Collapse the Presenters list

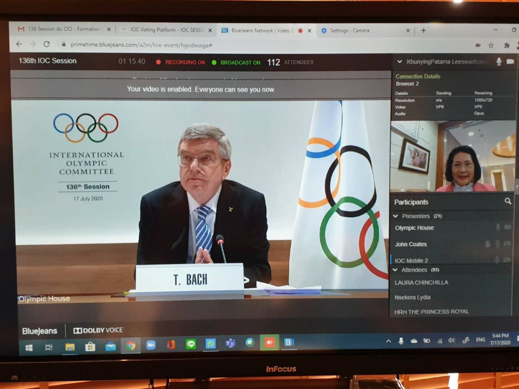pyautogui.click(x=396, y=216)
